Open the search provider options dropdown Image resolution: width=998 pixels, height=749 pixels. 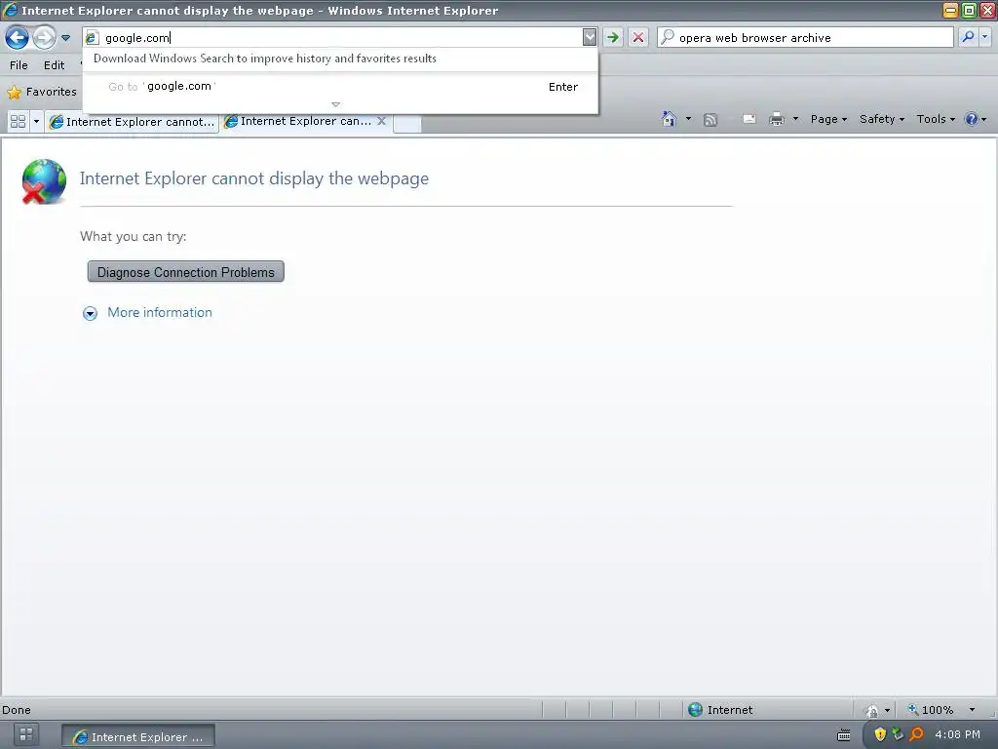click(x=984, y=38)
